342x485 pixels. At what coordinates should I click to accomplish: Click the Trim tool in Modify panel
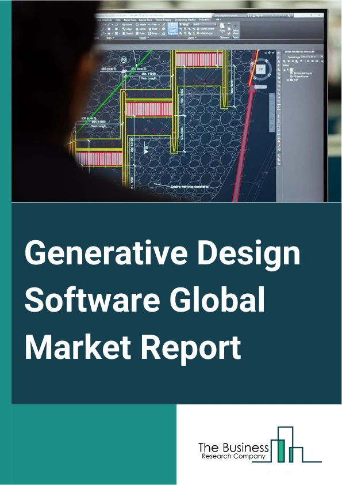[x=152, y=24]
